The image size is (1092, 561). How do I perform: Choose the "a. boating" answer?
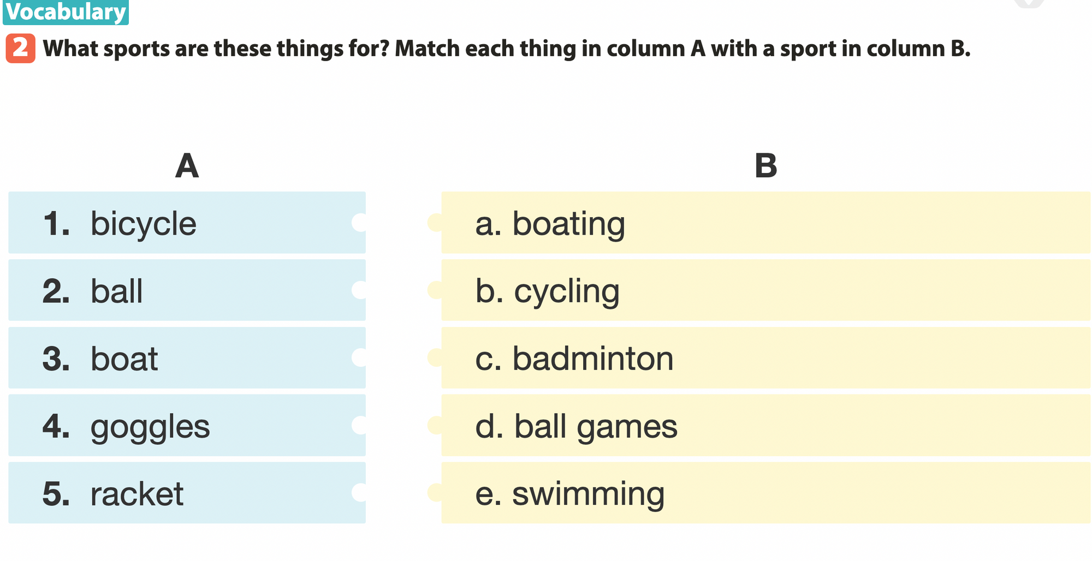[764, 223]
